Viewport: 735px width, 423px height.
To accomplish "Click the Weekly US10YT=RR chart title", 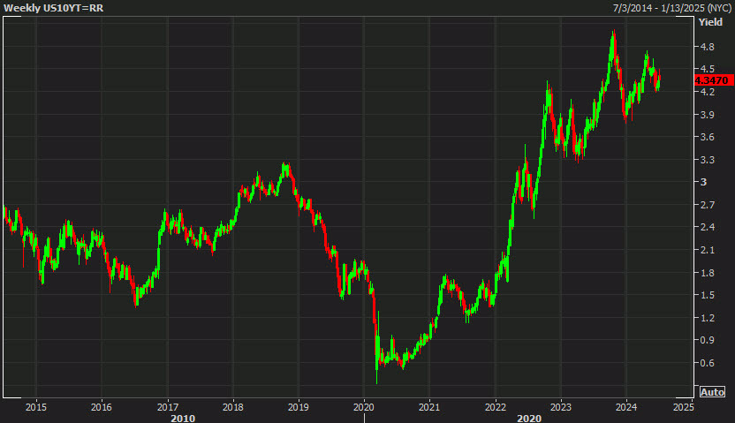I will [53, 8].
